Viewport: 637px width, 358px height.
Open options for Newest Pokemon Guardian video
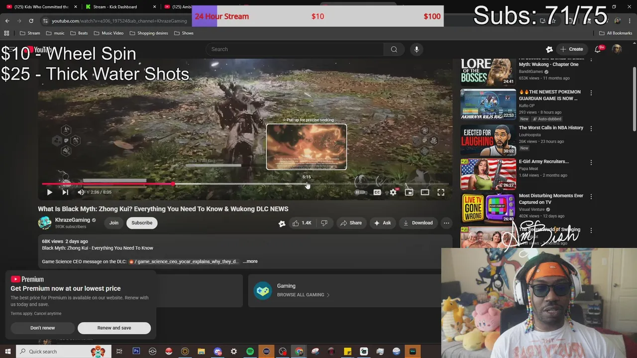(x=591, y=93)
